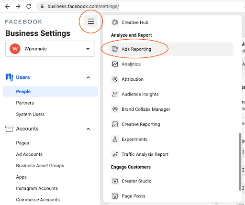Click the tools menu scrollbar
The height and width of the screenshot is (205, 245).
coord(240,162)
